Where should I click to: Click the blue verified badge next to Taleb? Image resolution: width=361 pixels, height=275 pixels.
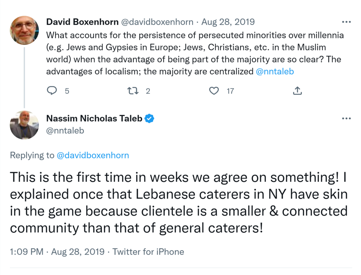tap(149, 119)
